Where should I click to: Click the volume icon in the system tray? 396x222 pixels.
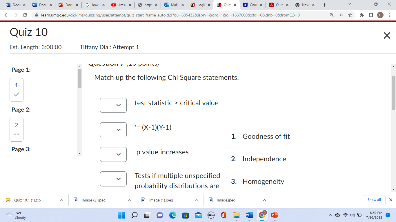pos(352,215)
